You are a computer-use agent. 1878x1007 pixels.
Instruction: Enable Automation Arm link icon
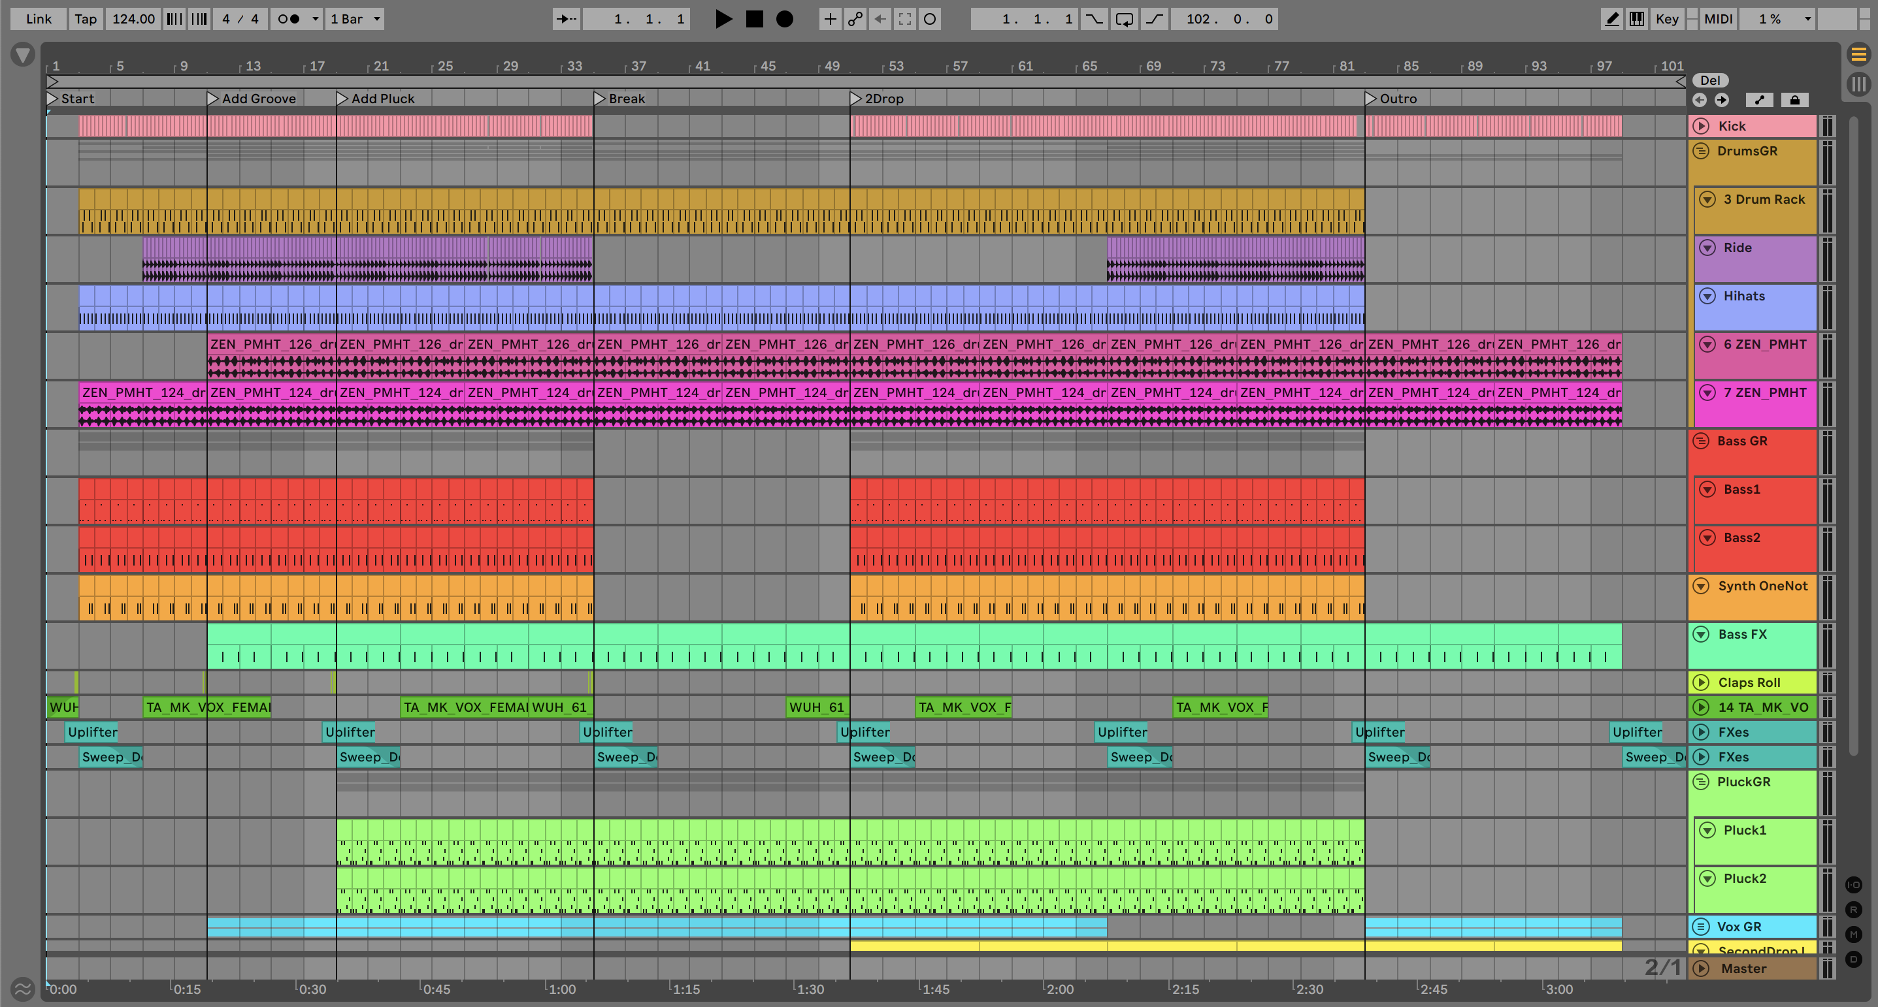click(x=855, y=19)
